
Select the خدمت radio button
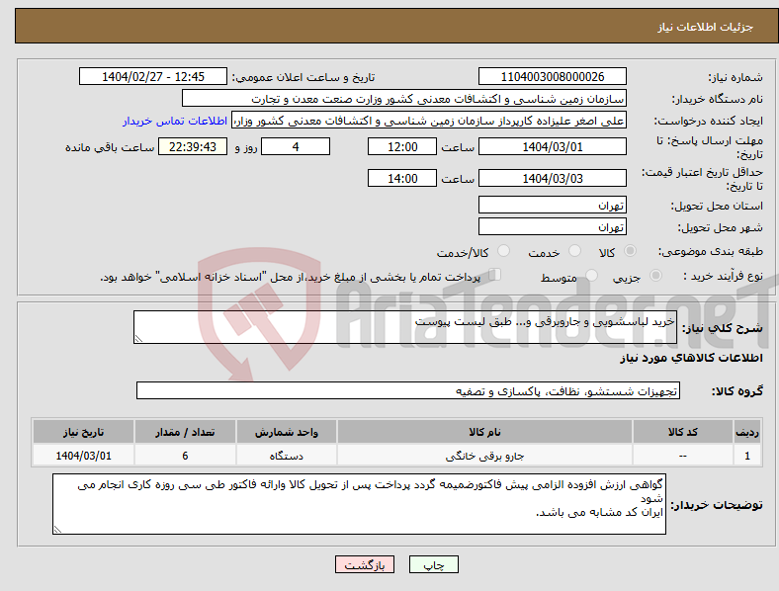[x=574, y=251]
